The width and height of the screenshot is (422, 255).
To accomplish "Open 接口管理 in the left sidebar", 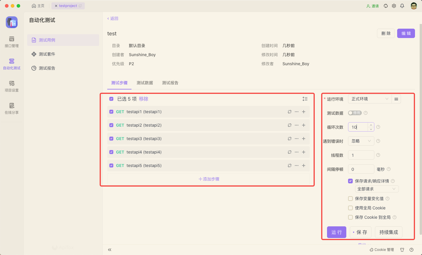I will (x=12, y=42).
